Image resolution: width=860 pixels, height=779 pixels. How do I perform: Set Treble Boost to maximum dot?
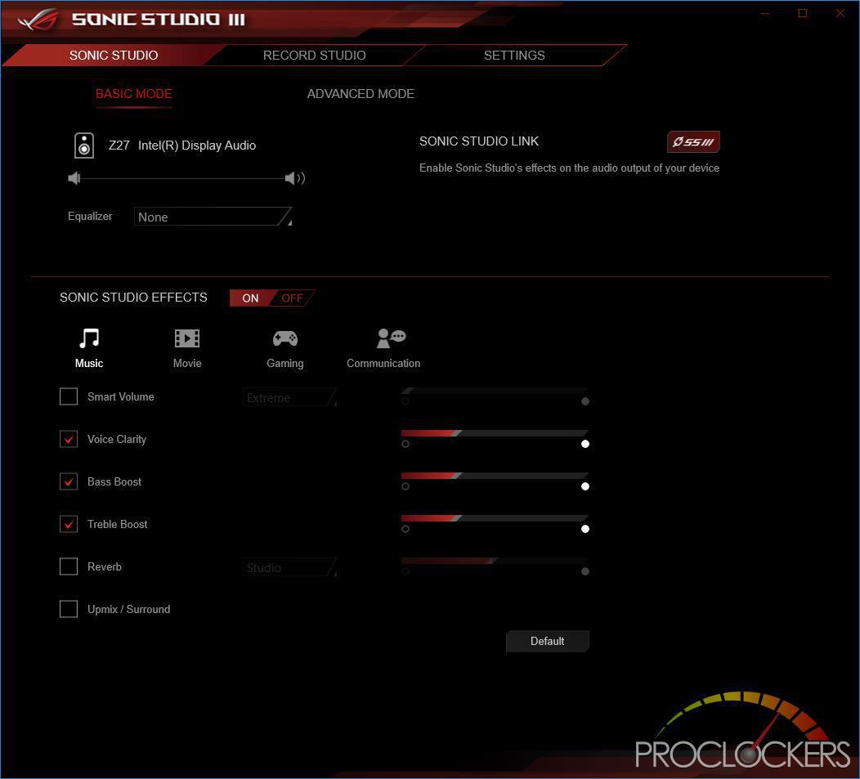pos(585,529)
